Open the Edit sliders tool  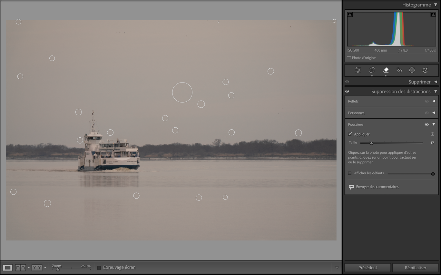(358, 70)
